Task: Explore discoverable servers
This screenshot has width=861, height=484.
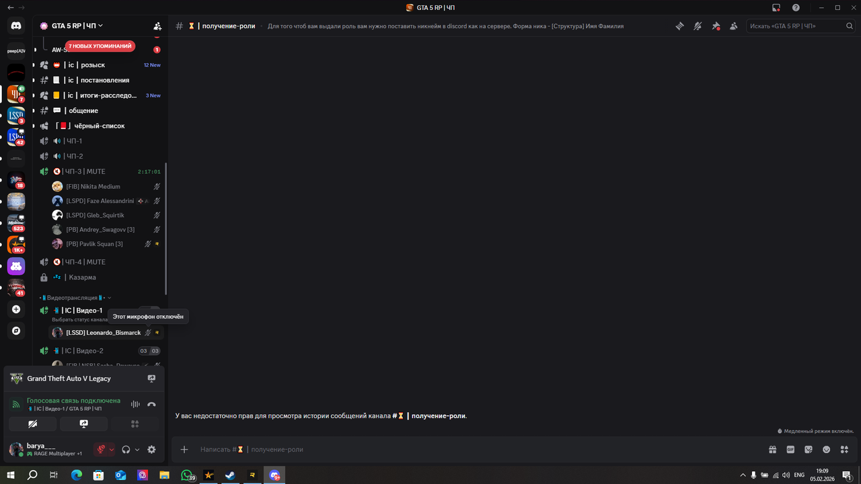Action: pyautogui.click(x=16, y=331)
